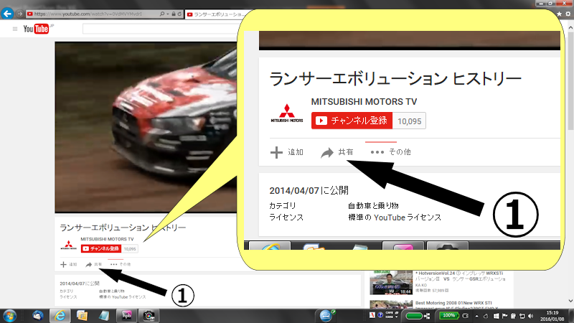Open the HotversionVol.24 インプレッサ WRXSTI title link
Viewport: 574px width, 323px height.
coord(461,276)
